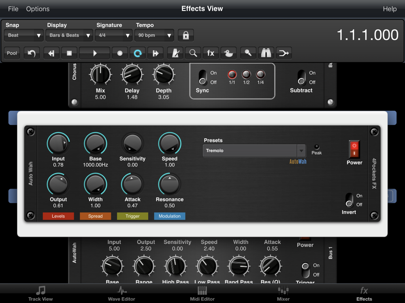Open the Tempo 90 bpm dropdown

point(154,35)
